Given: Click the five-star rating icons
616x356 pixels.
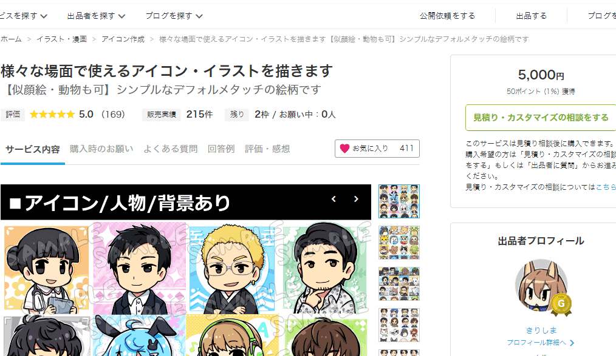Looking at the screenshot, I should [x=52, y=115].
